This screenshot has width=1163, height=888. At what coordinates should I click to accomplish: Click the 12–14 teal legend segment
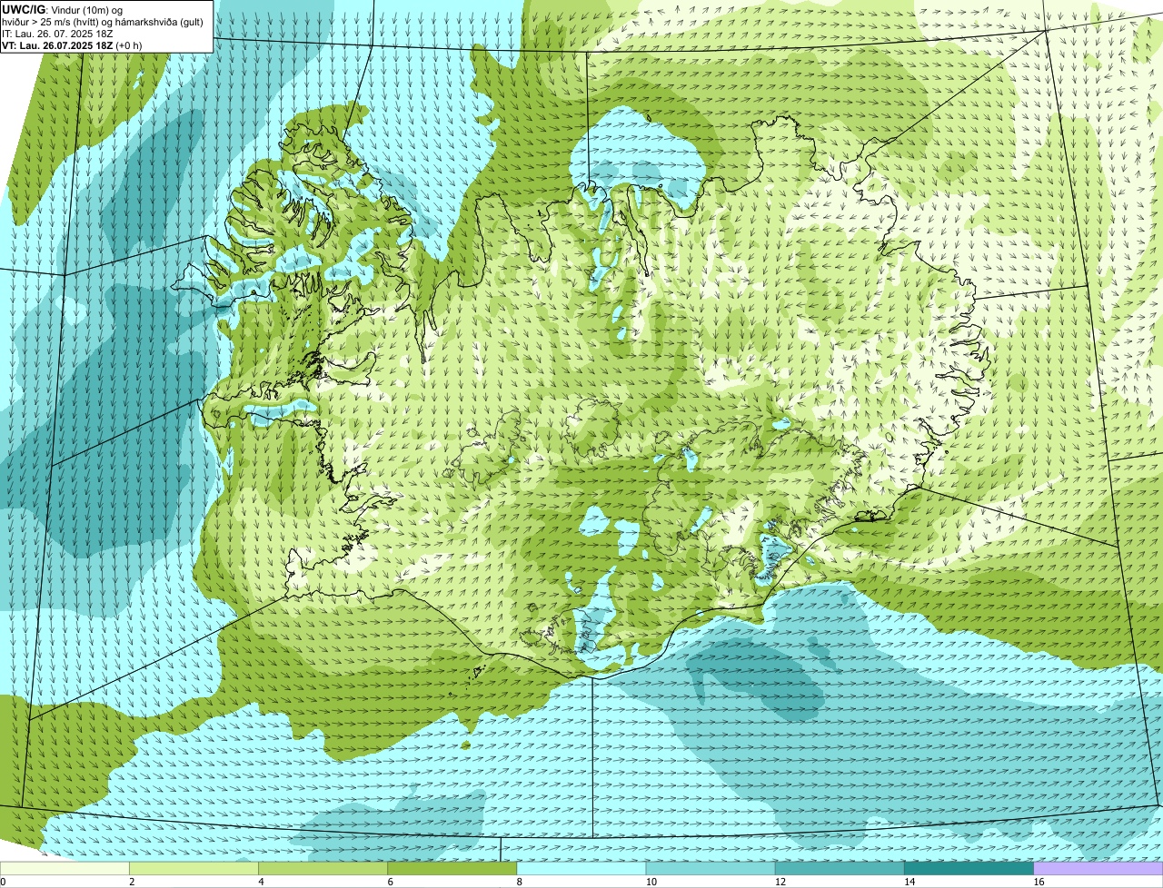840,868
